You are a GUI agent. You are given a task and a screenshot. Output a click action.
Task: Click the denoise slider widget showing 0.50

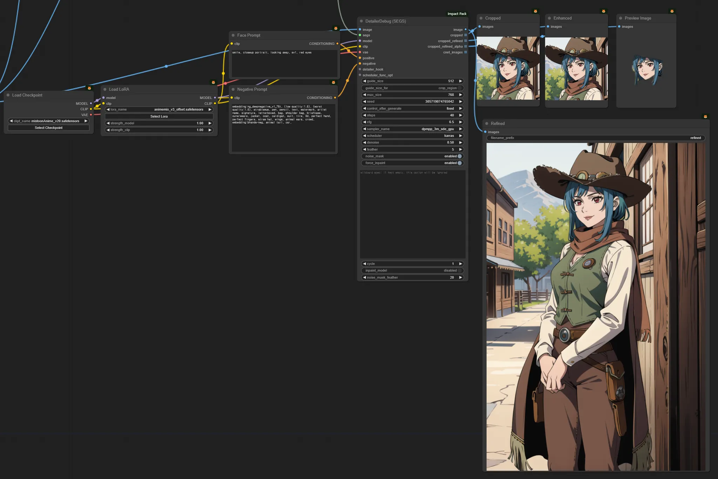tap(412, 143)
